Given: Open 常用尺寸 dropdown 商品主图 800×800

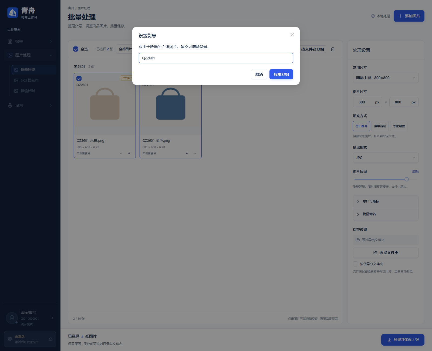Looking at the screenshot, I should point(386,78).
